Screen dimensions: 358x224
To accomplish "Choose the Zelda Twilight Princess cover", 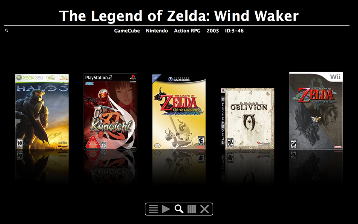I will tap(316, 111).
